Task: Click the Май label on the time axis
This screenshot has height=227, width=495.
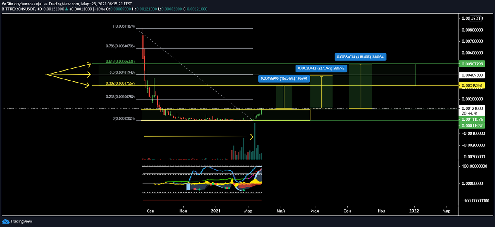Action: (281, 210)
